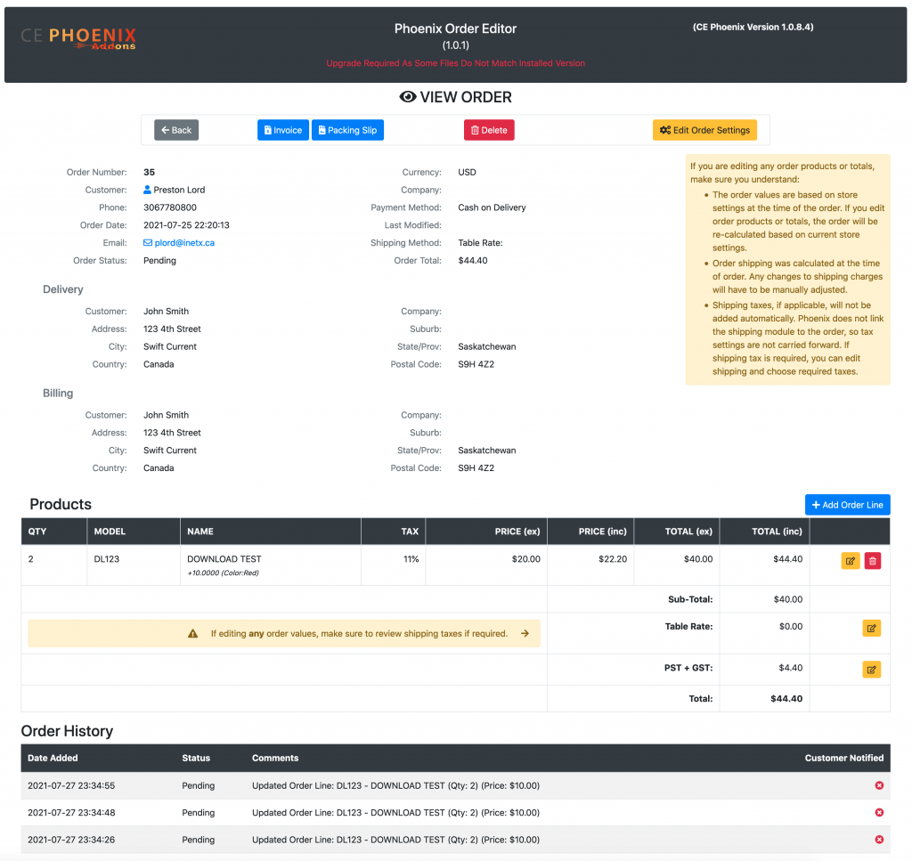Click the CE Phoenix Addons logo
The image size is (912, 861).
pos(78,37)
